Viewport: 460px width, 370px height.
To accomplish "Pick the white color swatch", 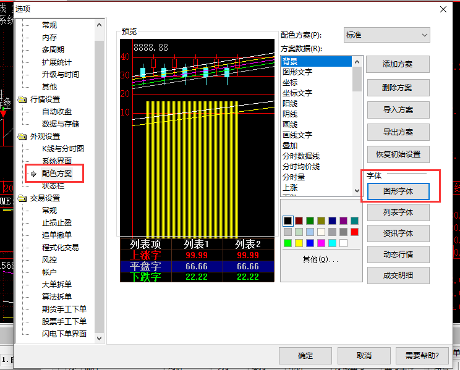I will point(344,243).
